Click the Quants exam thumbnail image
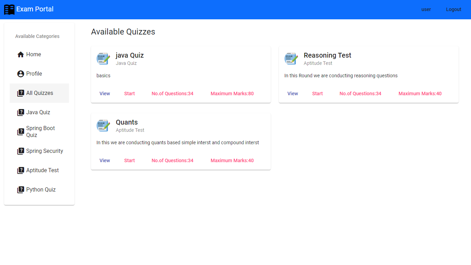This screenshot has height=265, width=471. pyautogui.click(x=103, y=125)
